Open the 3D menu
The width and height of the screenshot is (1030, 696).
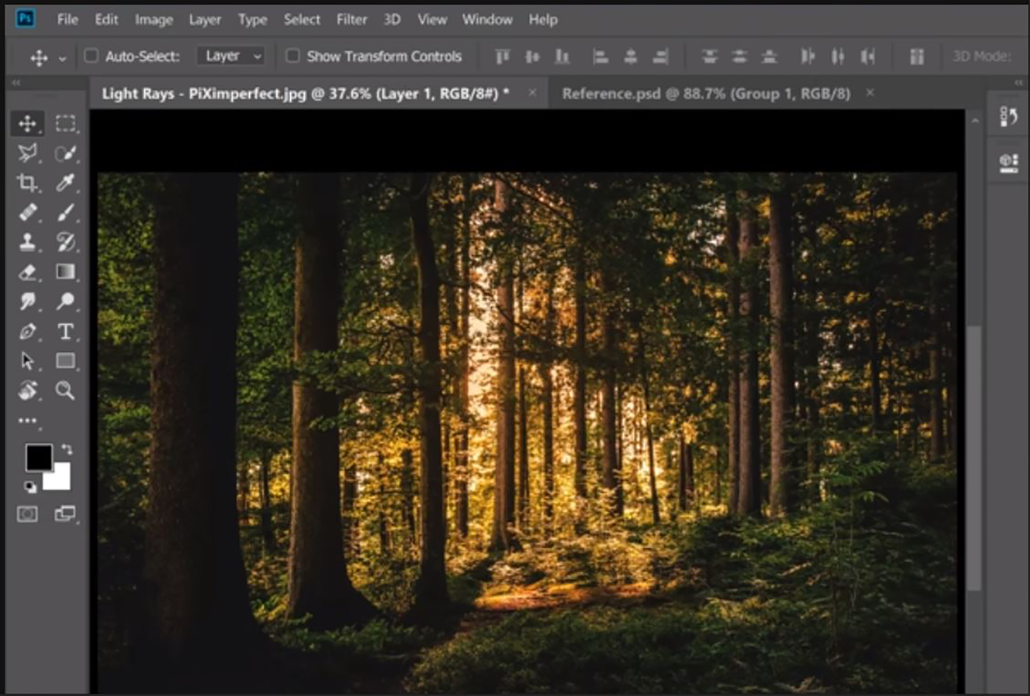coord(392,19)
